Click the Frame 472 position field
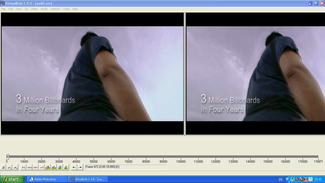Screen dimensions: 325x183 click(126, 167)
